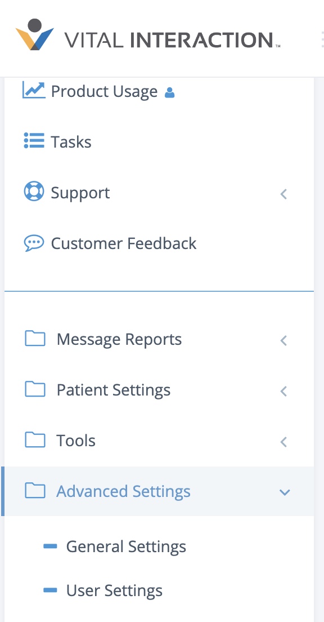Viewport: 324px width, 622px height.
Task: Select the Patient Settings folder icon
Action: 34,389
